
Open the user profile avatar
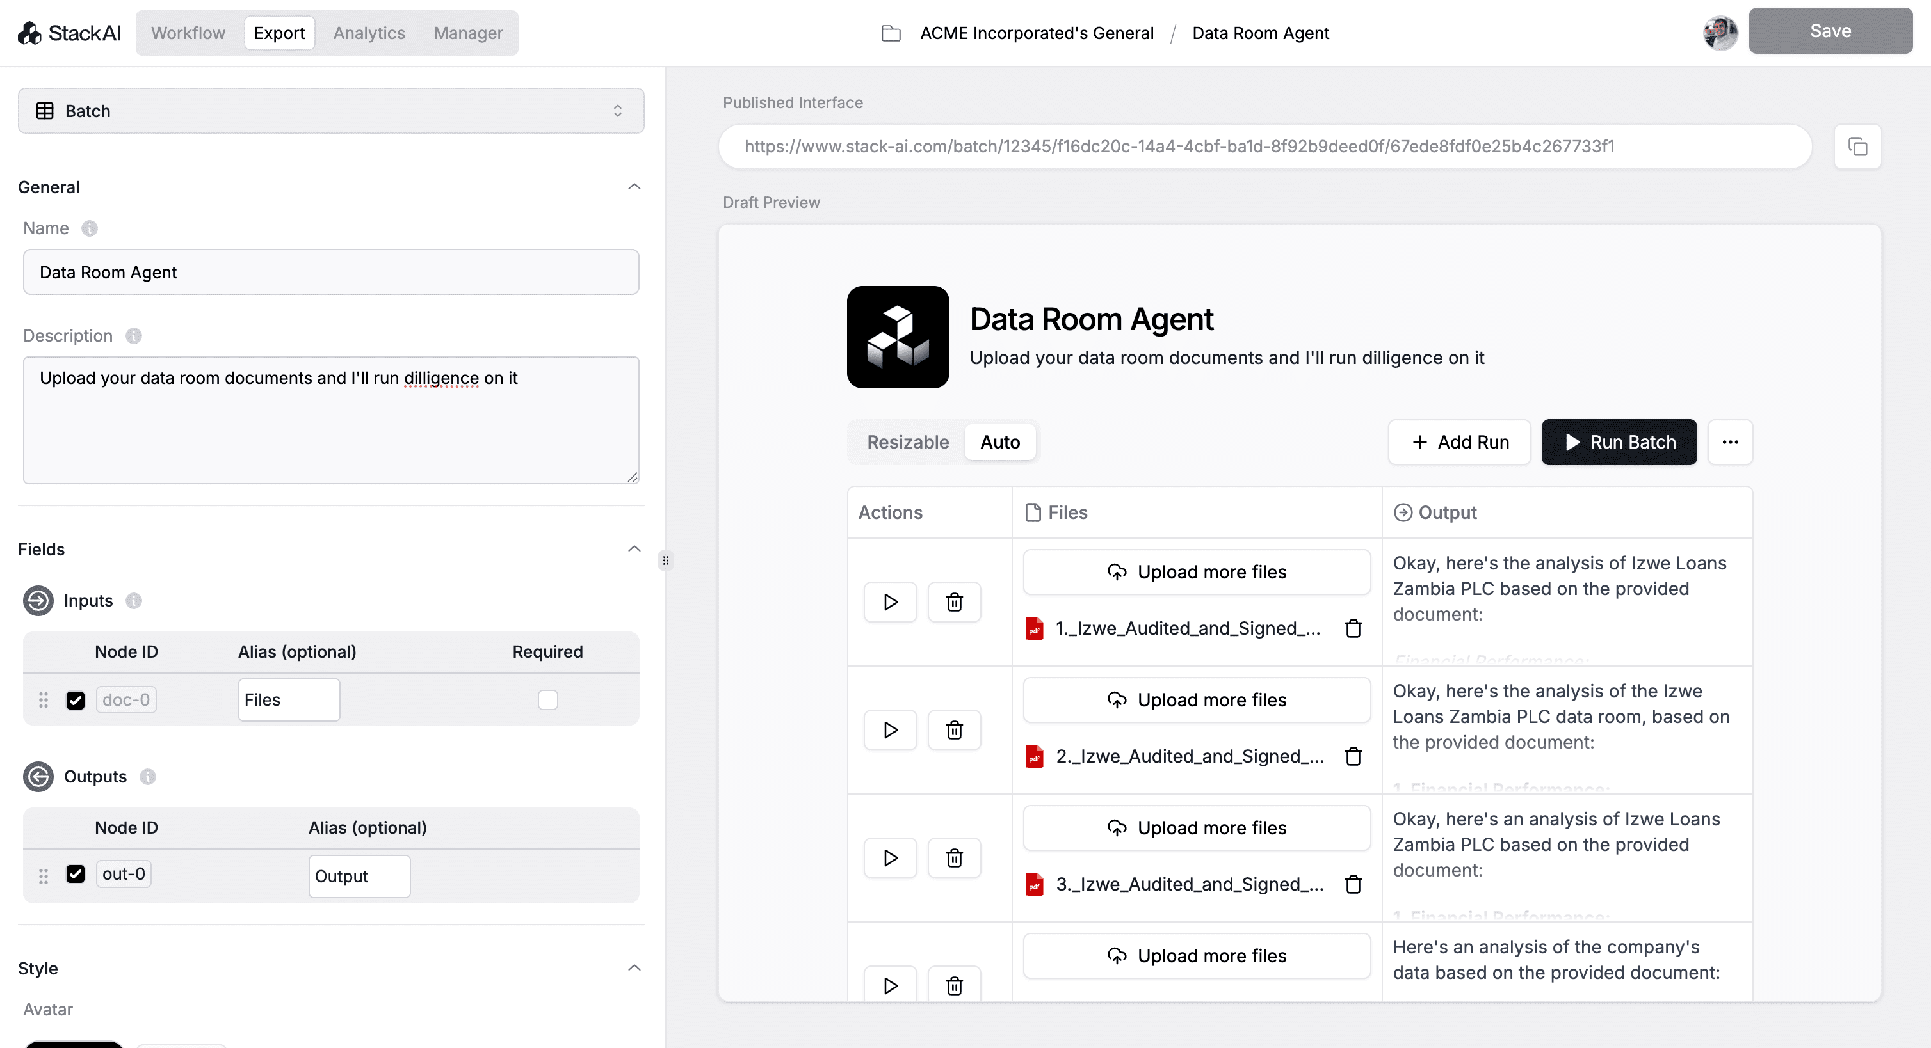tap(1720, 32)
